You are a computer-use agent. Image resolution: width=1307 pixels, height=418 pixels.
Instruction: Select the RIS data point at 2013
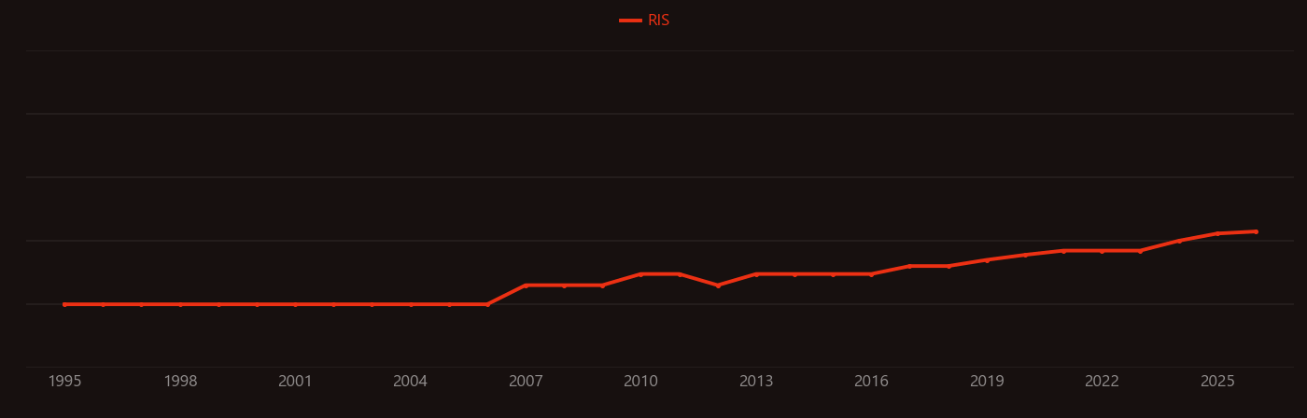756,274
